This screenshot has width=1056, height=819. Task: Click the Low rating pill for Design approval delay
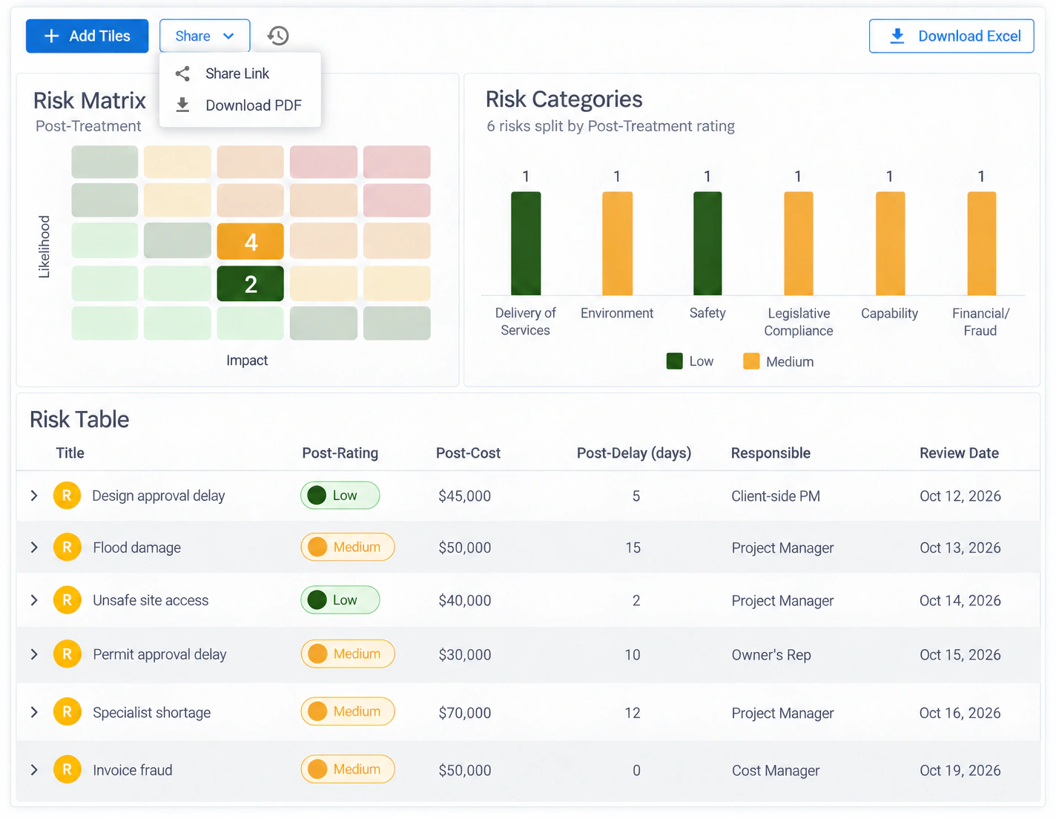click(x=340, y=496)
